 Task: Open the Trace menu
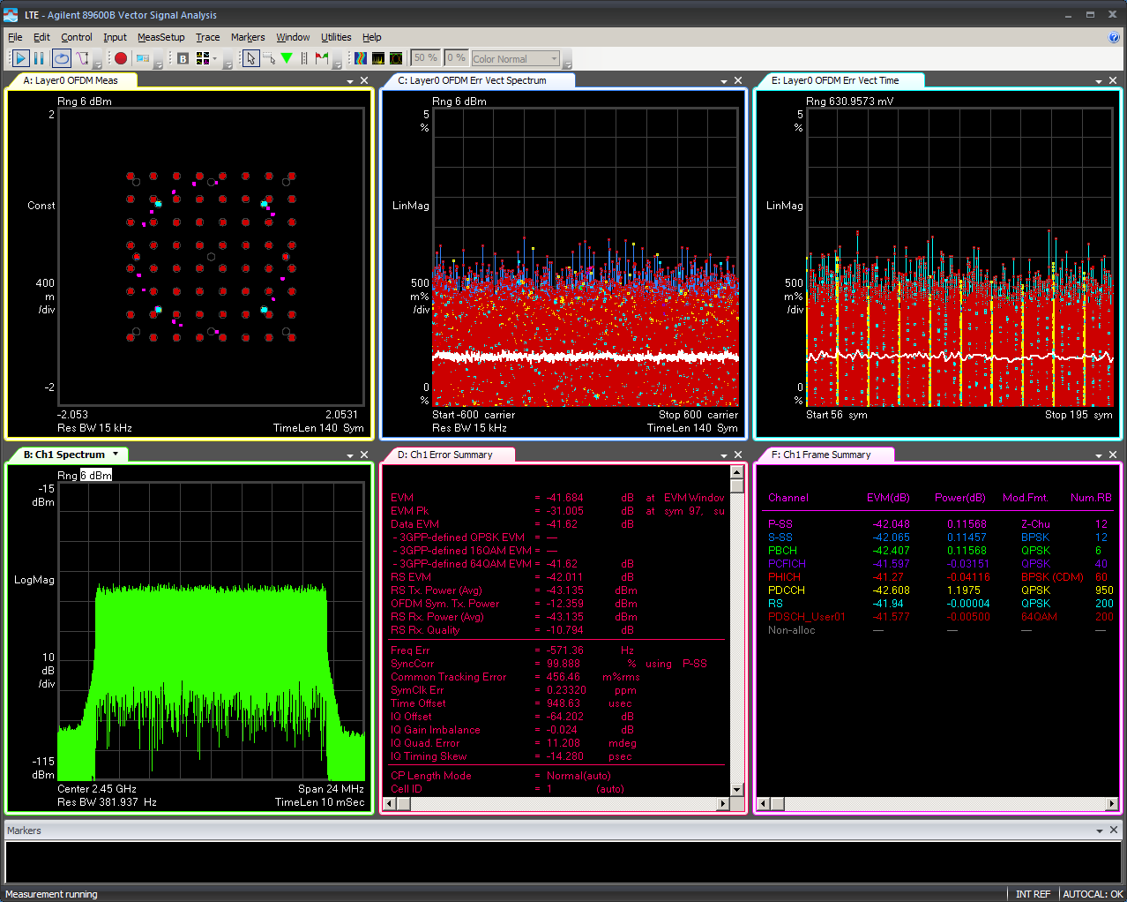coord(207,37)
